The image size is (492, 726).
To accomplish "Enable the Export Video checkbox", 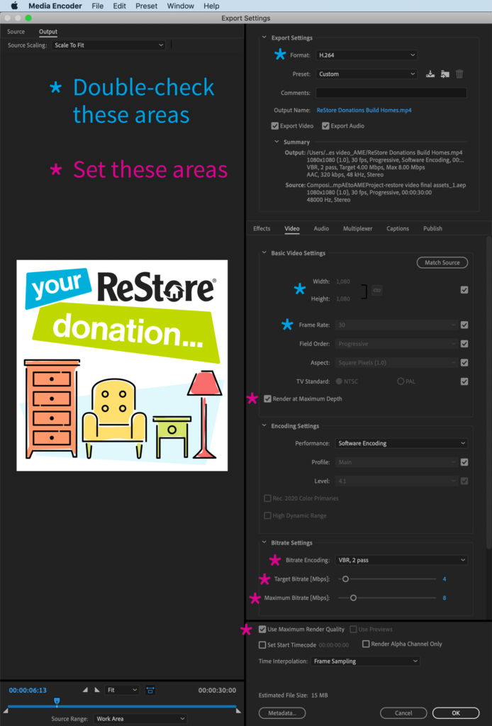I will pos(275,126).
